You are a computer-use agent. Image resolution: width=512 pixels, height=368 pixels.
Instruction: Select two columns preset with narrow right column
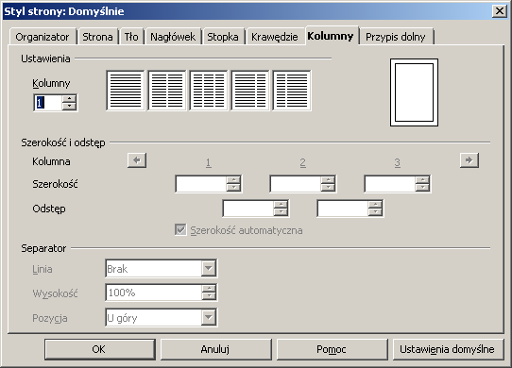[x=250, y=91]
